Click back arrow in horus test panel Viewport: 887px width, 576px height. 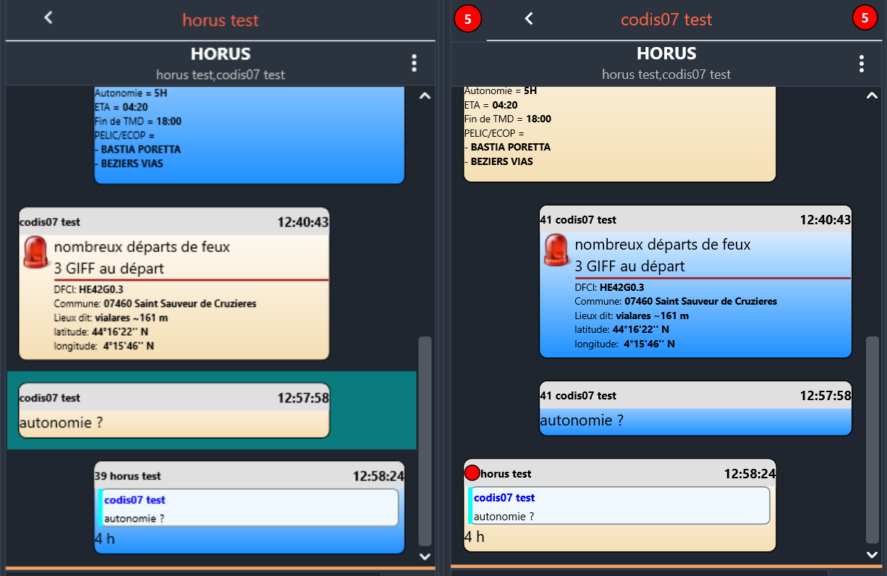click(x=48, y=18)
